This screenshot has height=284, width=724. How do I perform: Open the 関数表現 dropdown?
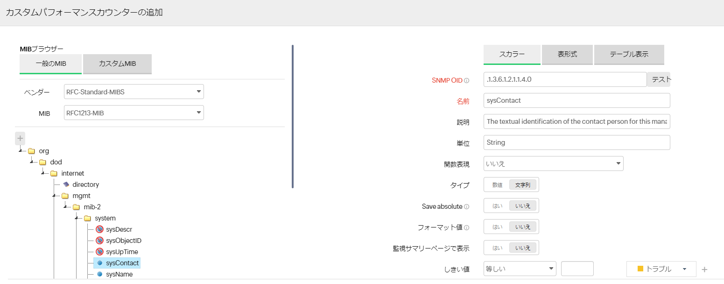click(x=553, y=164)
